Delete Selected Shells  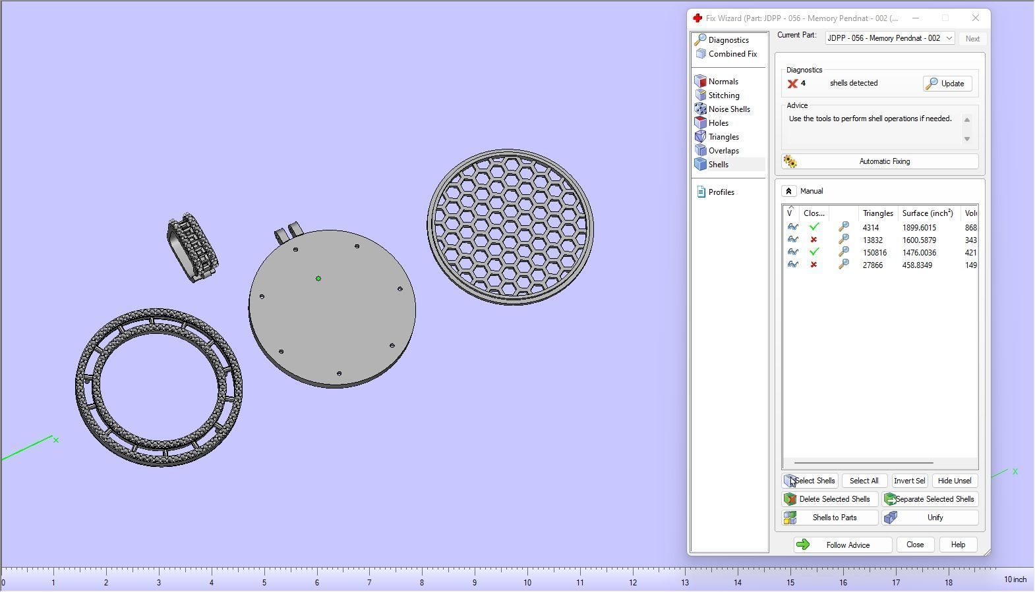pos(830,499)
